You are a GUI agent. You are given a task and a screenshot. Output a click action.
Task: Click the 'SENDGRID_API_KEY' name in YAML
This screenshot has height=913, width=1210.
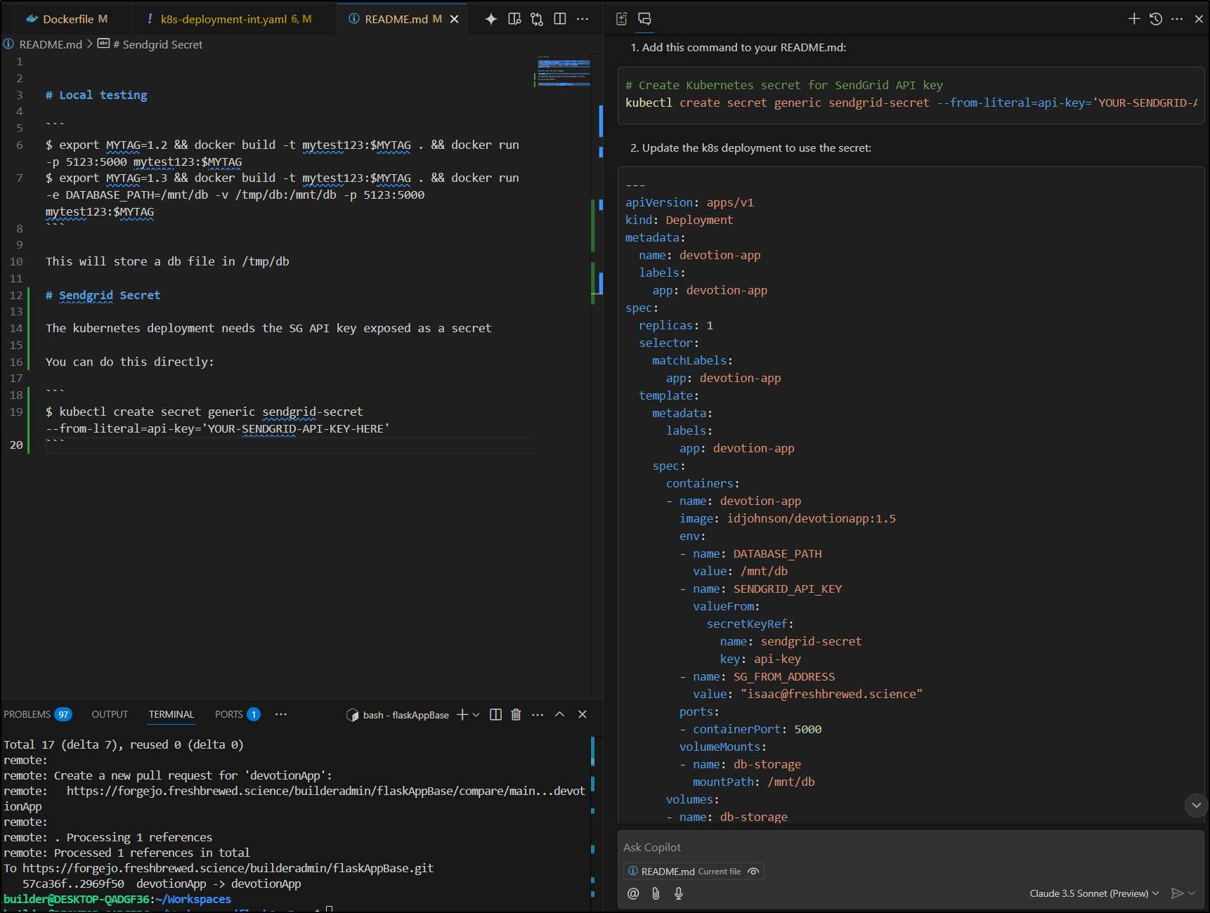tap(788, 589)
